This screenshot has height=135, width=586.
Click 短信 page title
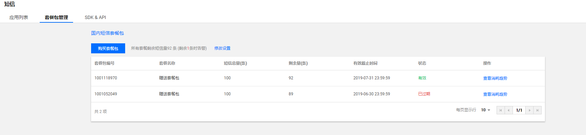(x=10, y=4)
